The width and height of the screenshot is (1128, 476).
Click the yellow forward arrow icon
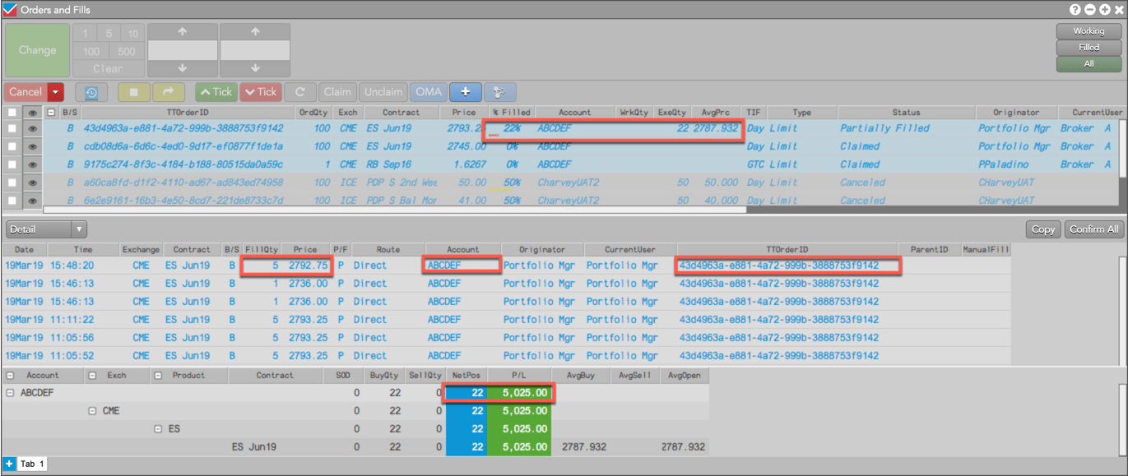(169, 92)
